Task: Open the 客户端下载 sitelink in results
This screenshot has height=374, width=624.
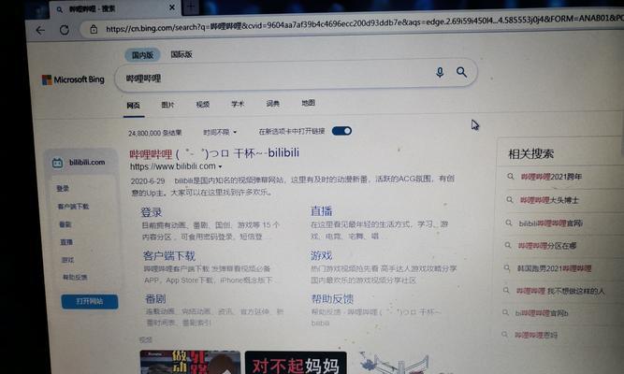Action: 169,255
